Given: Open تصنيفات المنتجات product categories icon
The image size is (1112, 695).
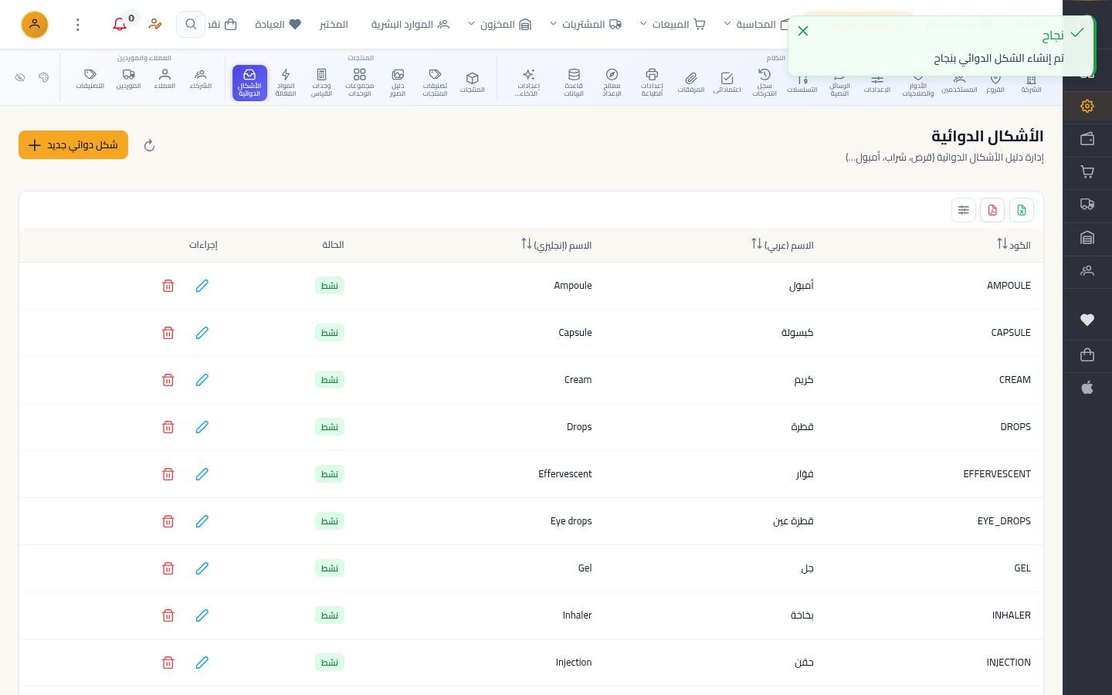Looking at the screenshot, I should coord(435,83).
